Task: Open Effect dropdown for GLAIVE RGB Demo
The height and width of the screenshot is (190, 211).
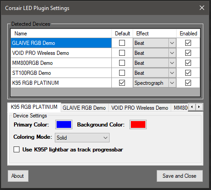Action: 154,43
